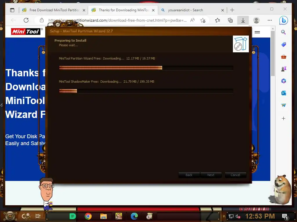Click the cartoon man with glasses
Image resolution: width=297 pixels, height=222 pixels.
click(47, 194)
